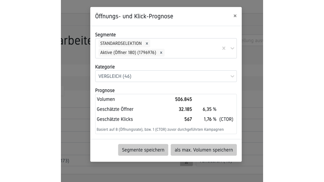Image resolution: width=324 pixels, height=182 pixels.
Task: Save as max. Volumen
Action: coord(203,150)
